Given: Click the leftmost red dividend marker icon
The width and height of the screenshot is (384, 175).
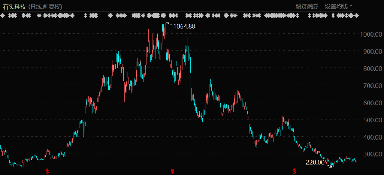Looking at the screenshot, I should (x=47, y=171).
